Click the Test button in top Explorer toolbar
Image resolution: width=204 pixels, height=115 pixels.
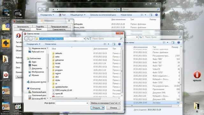click(x=62, y=15)
